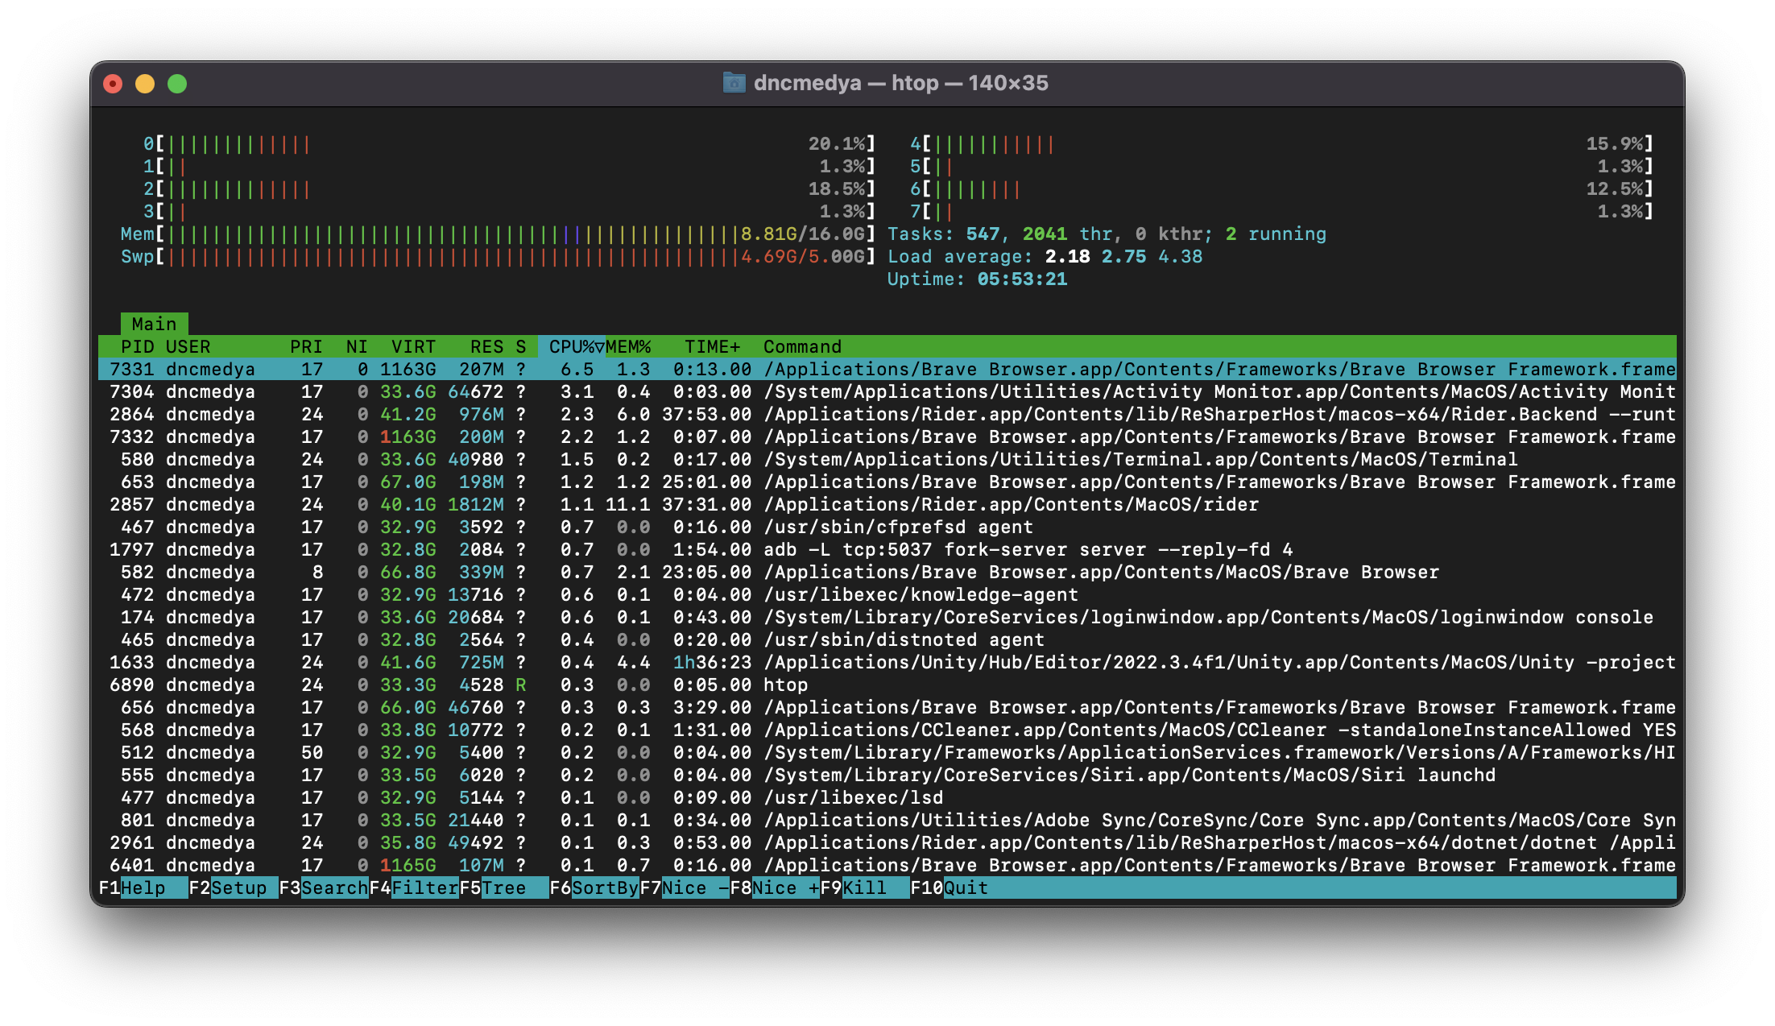Sort processes by MEM% column header
1775x1026 pixels.
pyautogui.click(x=628, y=346)
